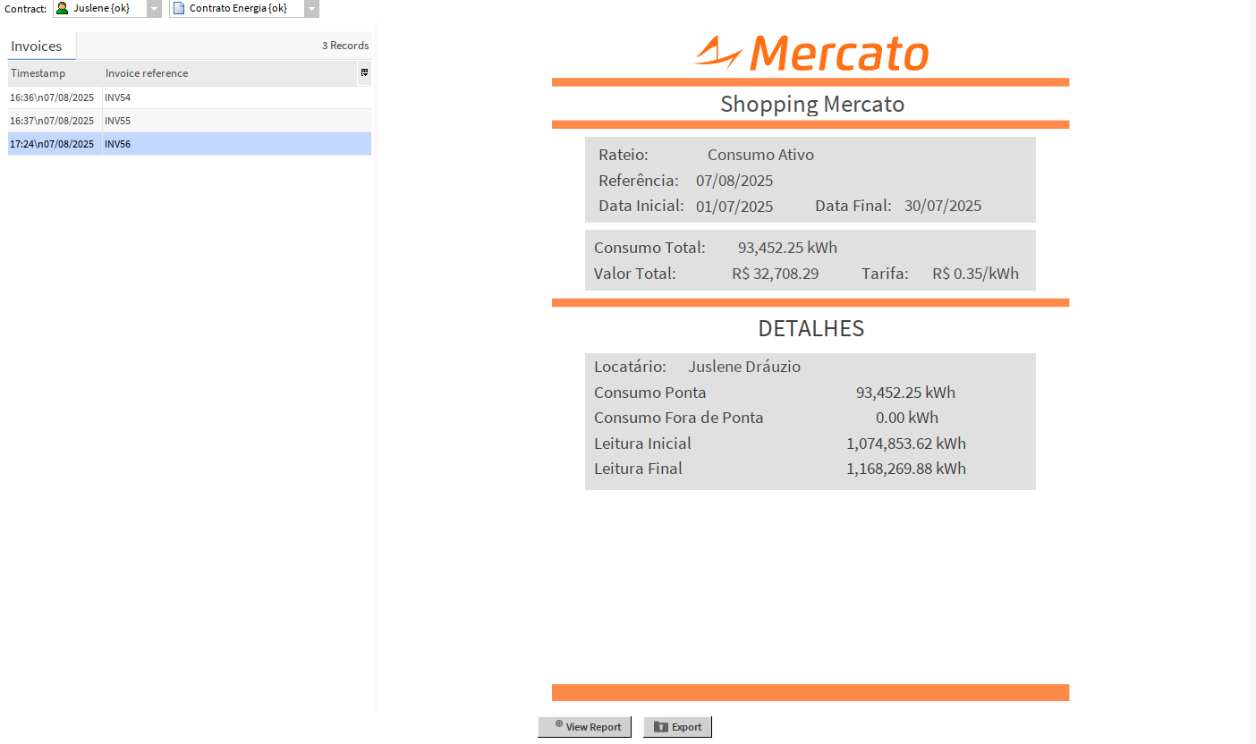Click the View Report button
Screen dimensions: 1256x744
pos(585,727)
